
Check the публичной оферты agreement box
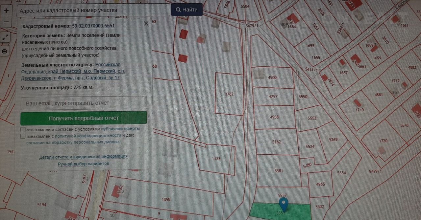(x=23, y=129)
